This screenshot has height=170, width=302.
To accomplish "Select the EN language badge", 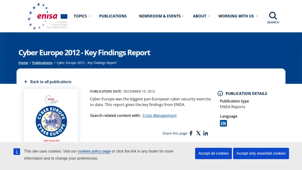I will click(223, 123).
